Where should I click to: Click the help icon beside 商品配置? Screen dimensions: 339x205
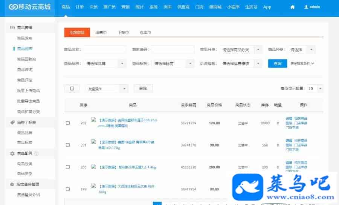pyautogui.click(x=37, y=154)
